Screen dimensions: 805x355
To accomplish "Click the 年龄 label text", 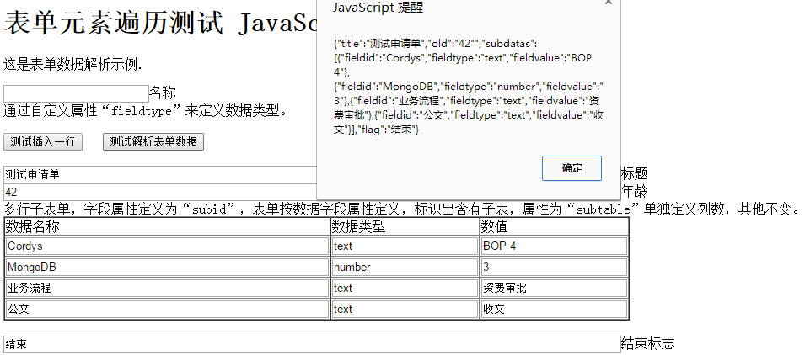I will pos(635,191).
